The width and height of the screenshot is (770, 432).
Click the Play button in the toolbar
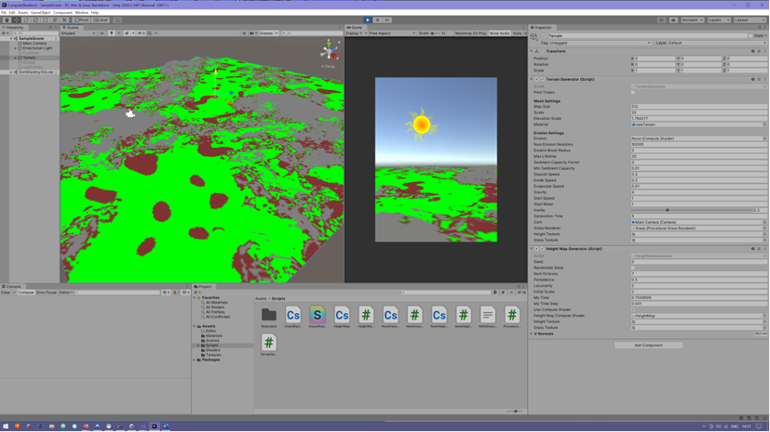pos(368,20)
